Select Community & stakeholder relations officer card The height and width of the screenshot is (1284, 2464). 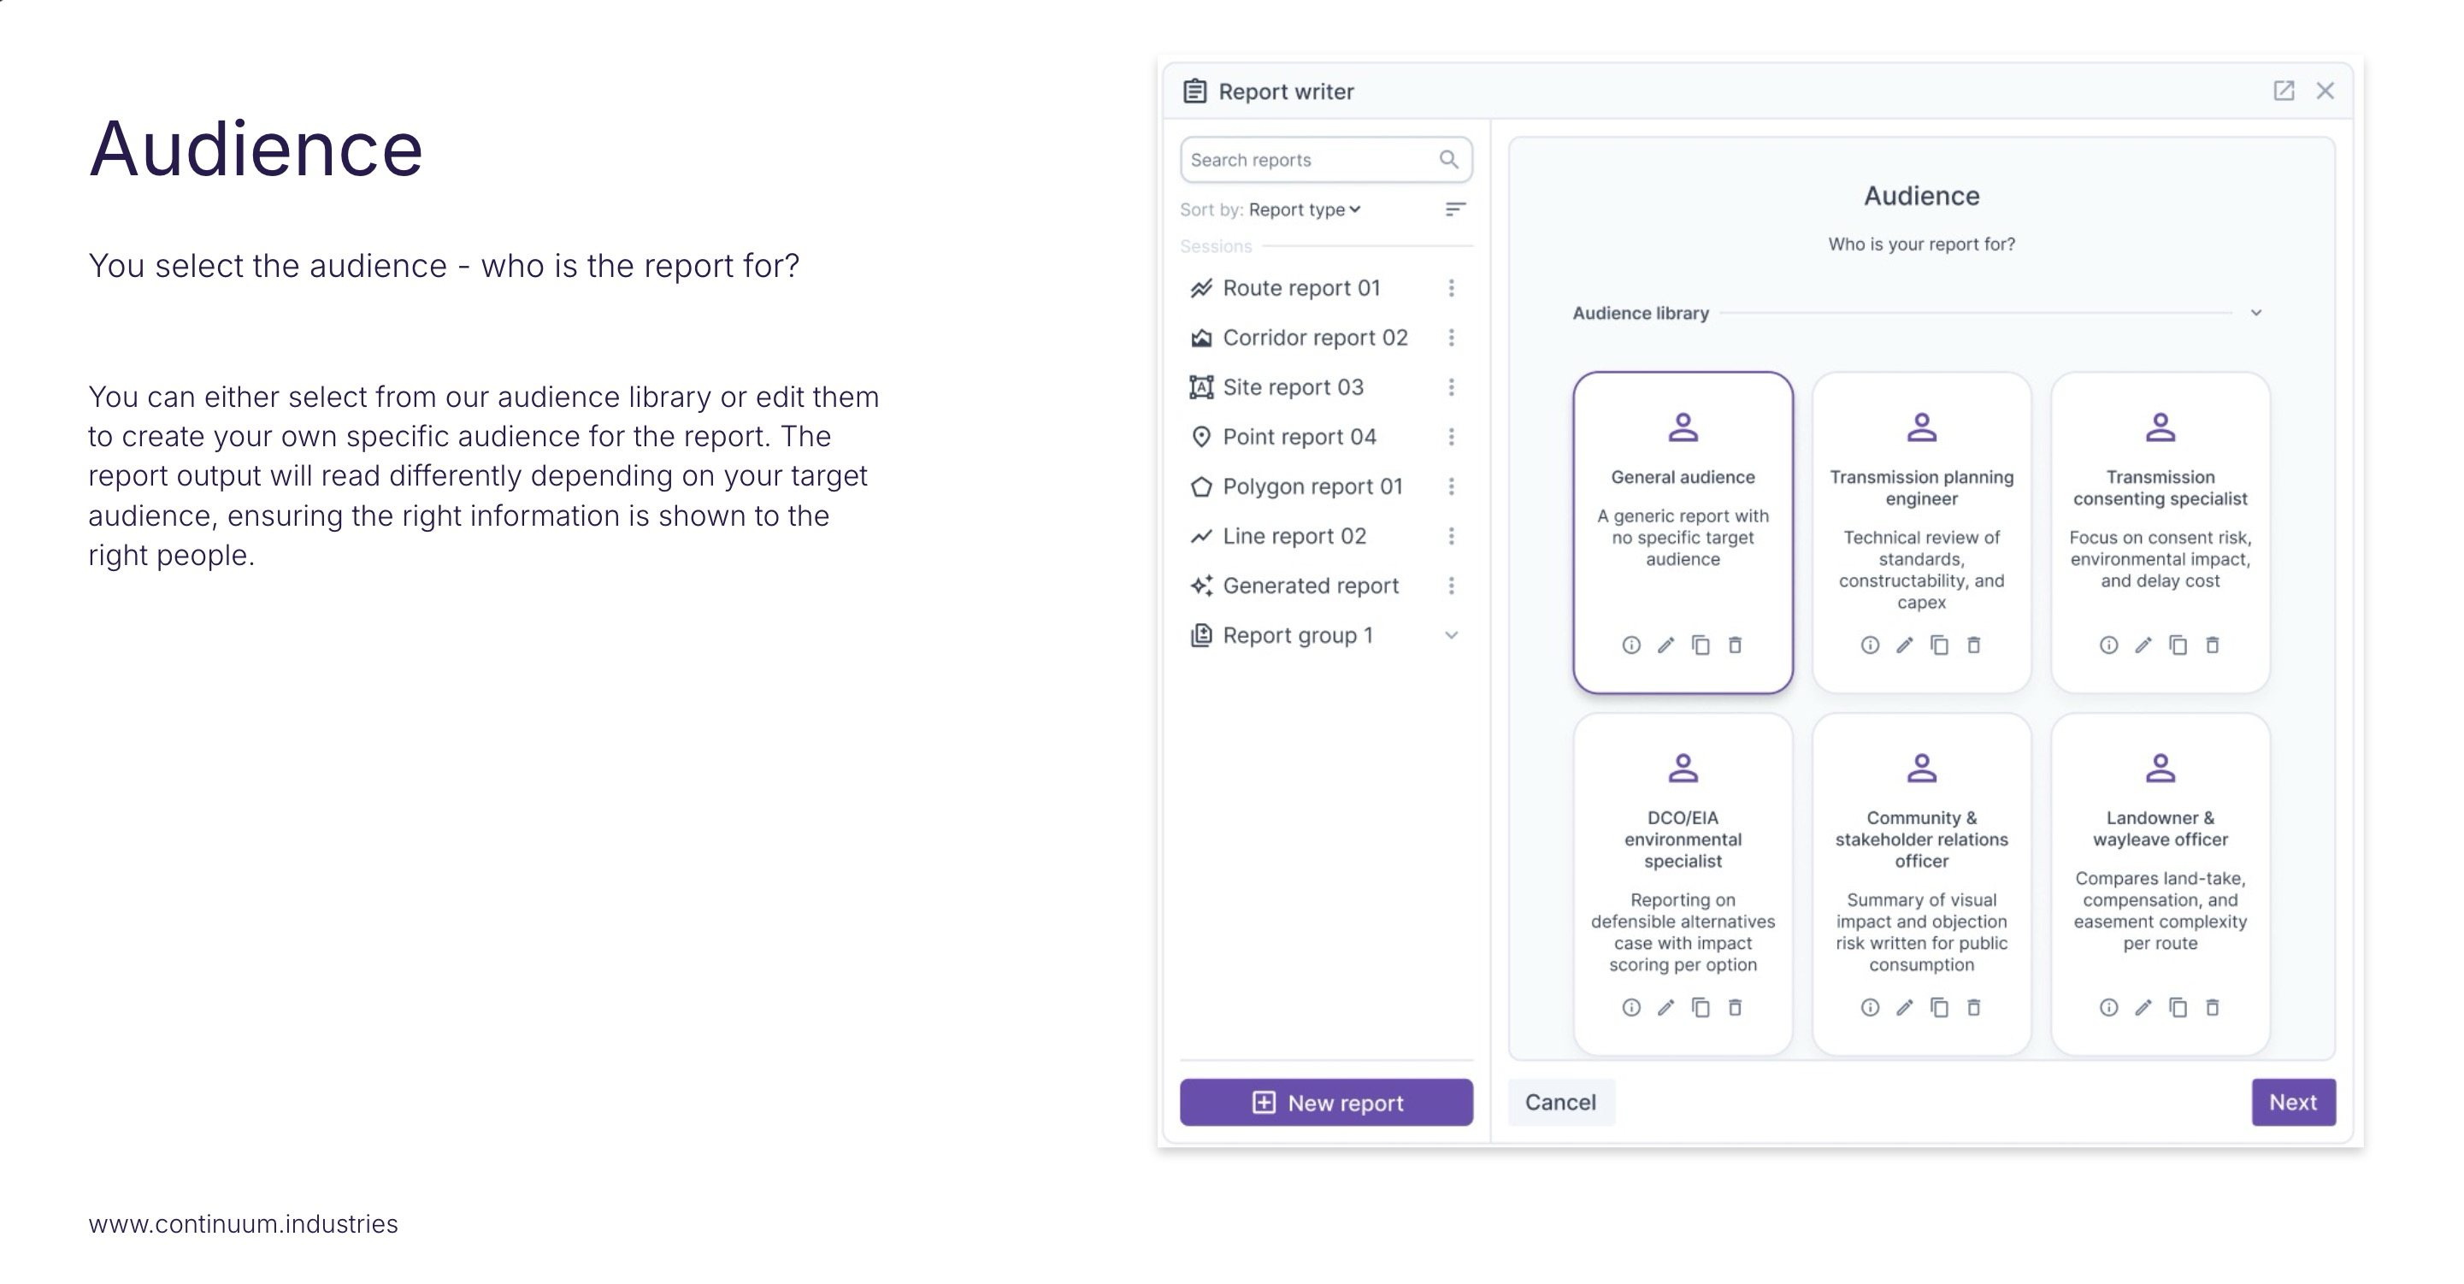pos(1921,885)
